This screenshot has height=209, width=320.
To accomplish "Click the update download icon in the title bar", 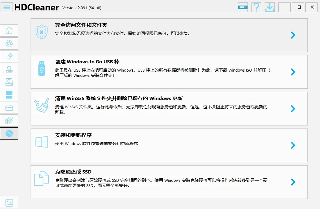I will point(270,7).
